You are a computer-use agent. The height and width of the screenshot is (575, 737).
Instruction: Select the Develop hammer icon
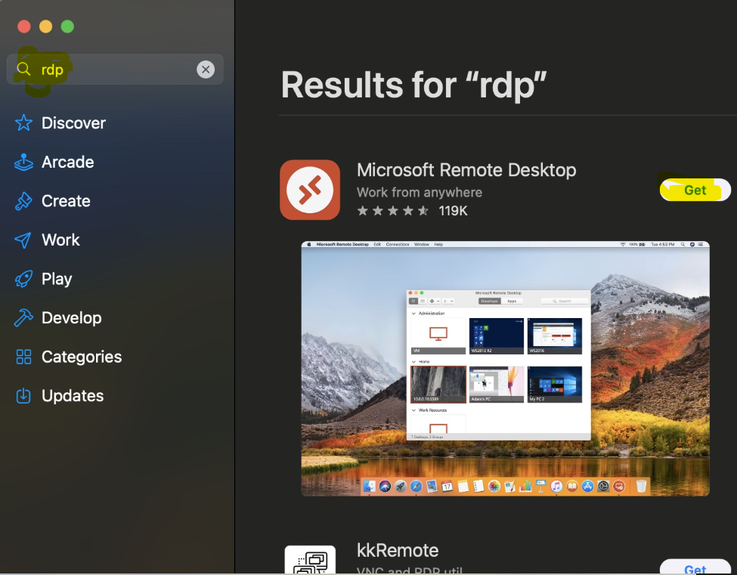pyautogui.click(x=24, y=318)
